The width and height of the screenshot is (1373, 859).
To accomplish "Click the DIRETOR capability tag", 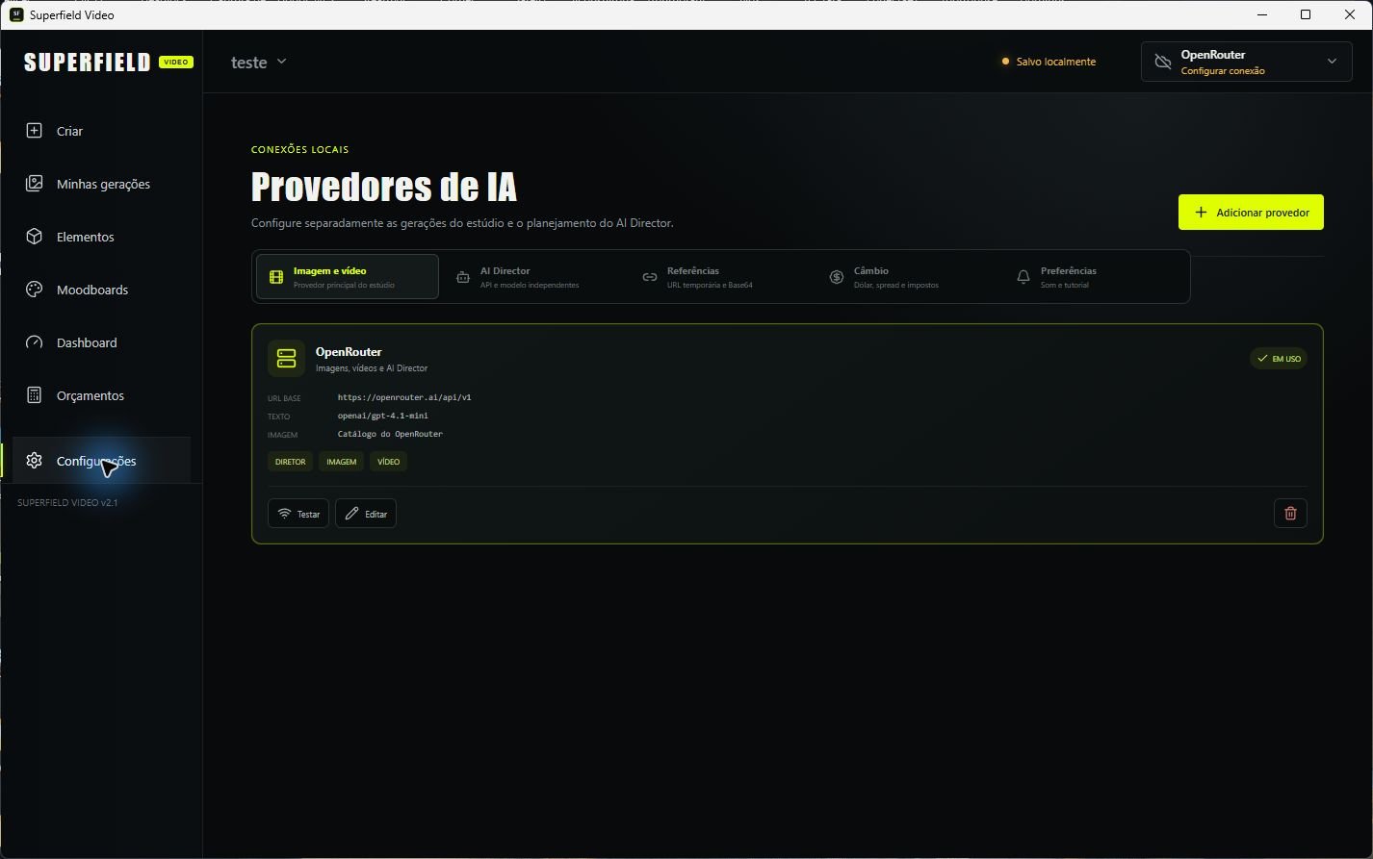I will coord(290,462).
